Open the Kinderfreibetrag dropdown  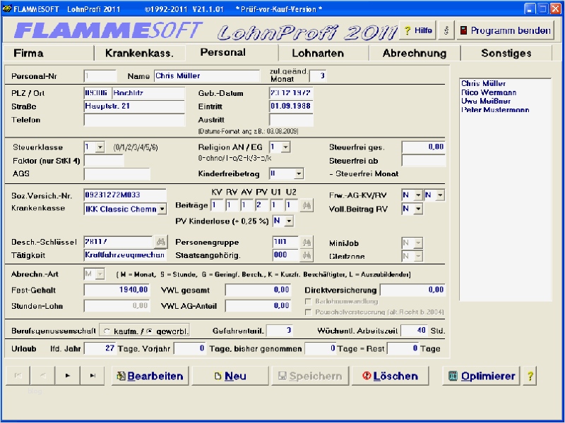(x=298, y=173)
